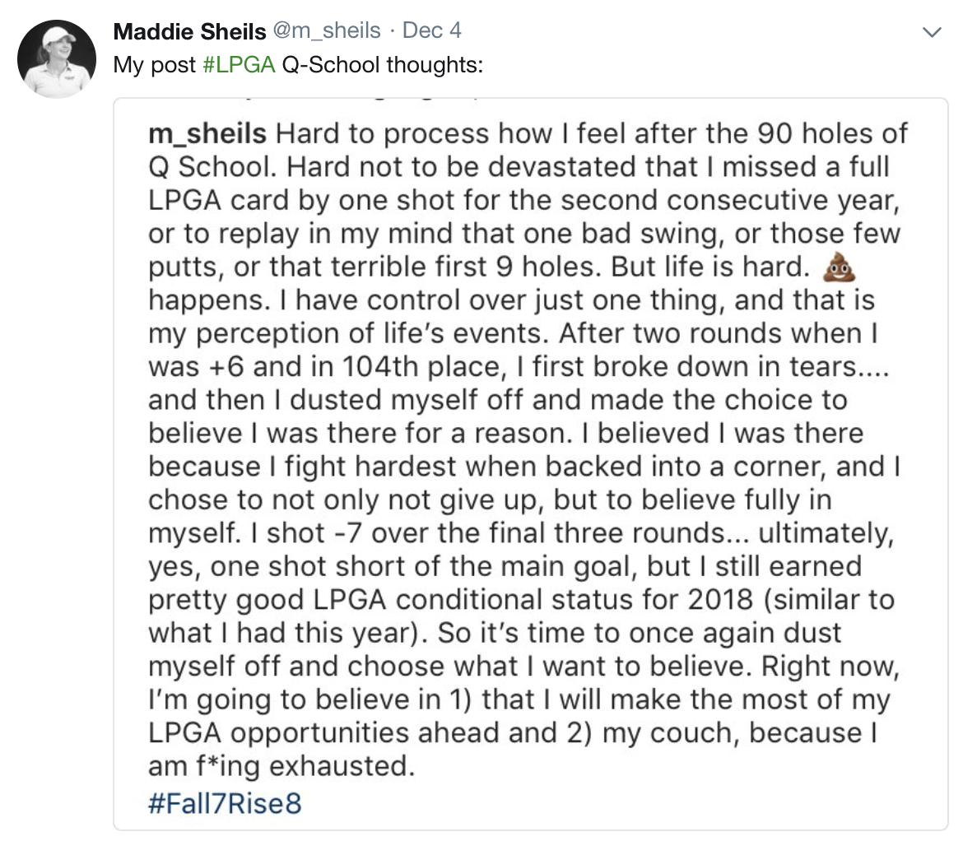Open Maddie Sheils' profile picture avatar
This screenshot has width=963, height=841.
(57, 59)
